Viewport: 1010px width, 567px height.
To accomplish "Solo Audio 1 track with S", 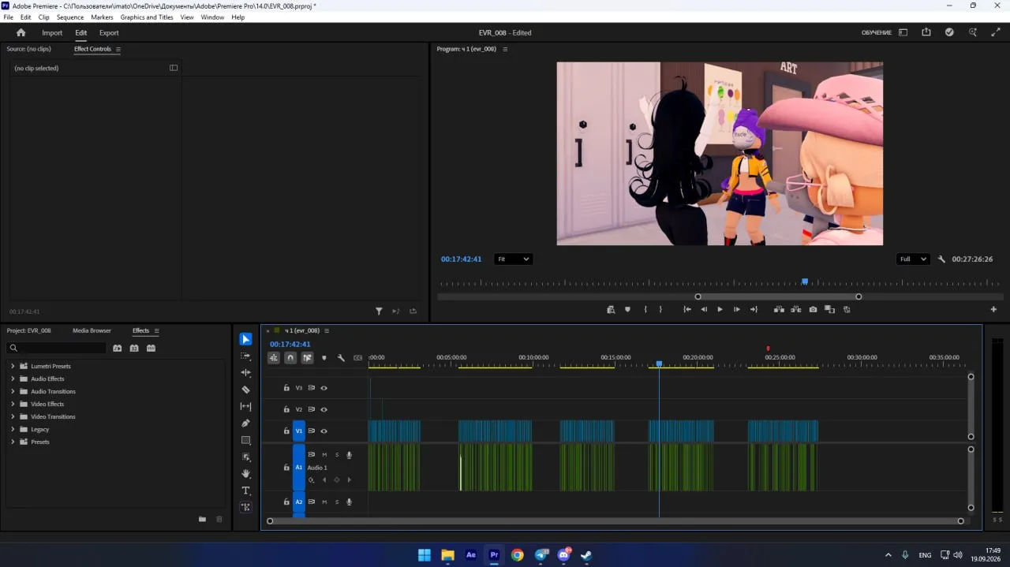I will click(337, 455).
